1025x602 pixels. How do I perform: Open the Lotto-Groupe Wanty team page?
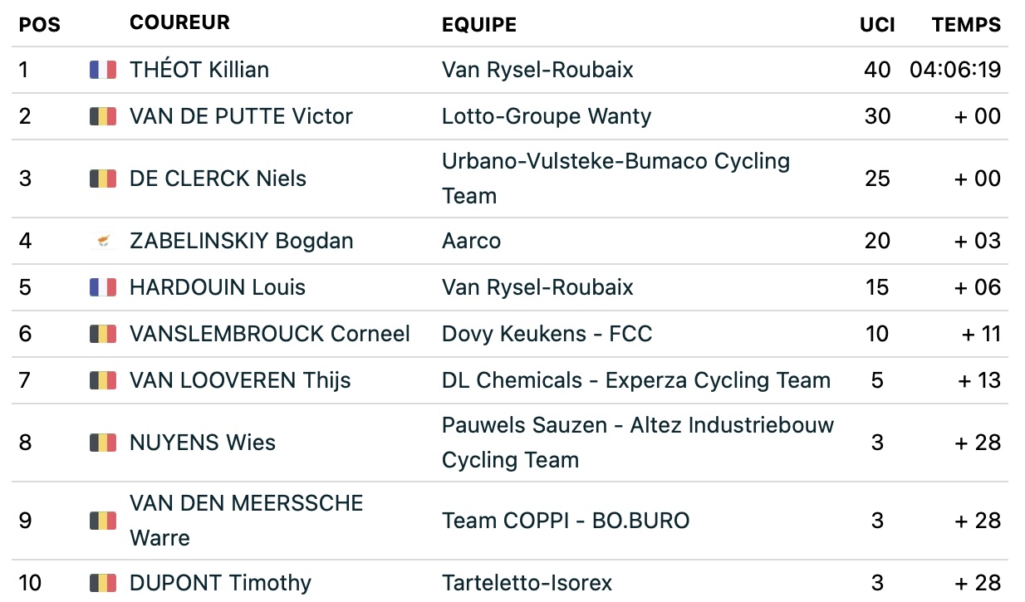tap(547, 116)
